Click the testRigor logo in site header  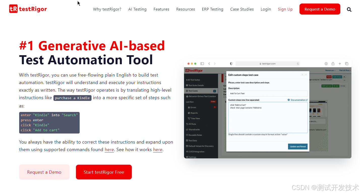click(28, 9)
